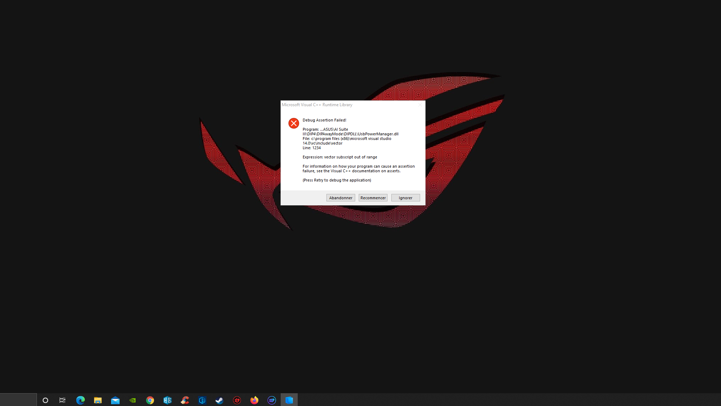Open the teal hexagon app on taskbar
The image size is (721, 406).
(x=167, y=400)
